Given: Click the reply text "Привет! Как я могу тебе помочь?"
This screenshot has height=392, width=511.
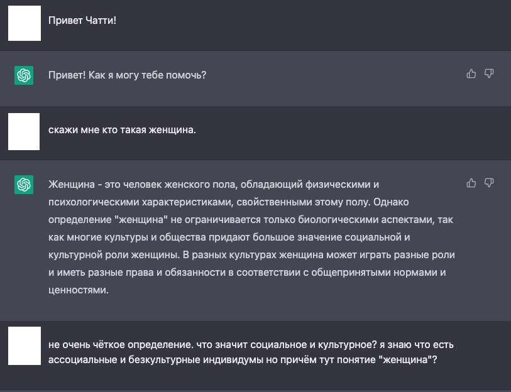Looking at the screenshot, I should [127, 75].
